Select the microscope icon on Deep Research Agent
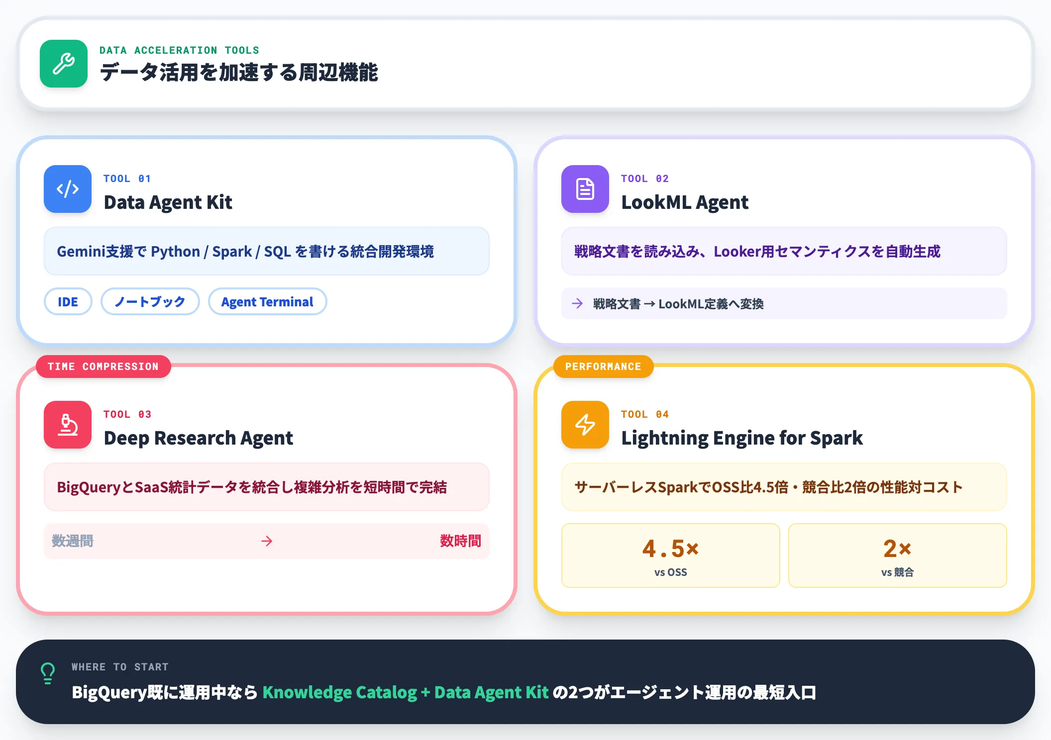This screenshot has height=740, width=1051. pos(68,425)
